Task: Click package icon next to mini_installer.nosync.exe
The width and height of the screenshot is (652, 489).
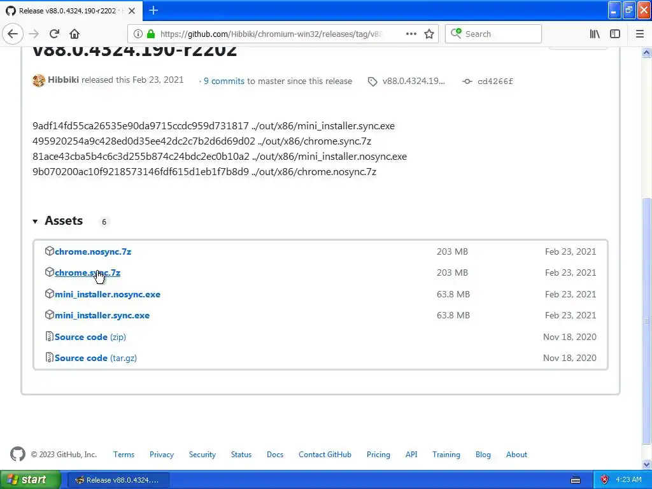Action: pos(50,294)
